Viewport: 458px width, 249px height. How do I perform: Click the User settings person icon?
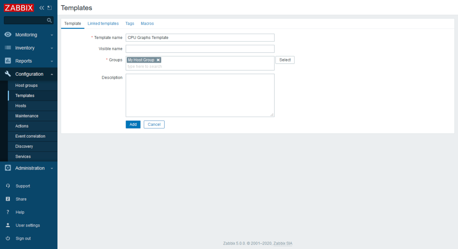click(x=8, y=225)
